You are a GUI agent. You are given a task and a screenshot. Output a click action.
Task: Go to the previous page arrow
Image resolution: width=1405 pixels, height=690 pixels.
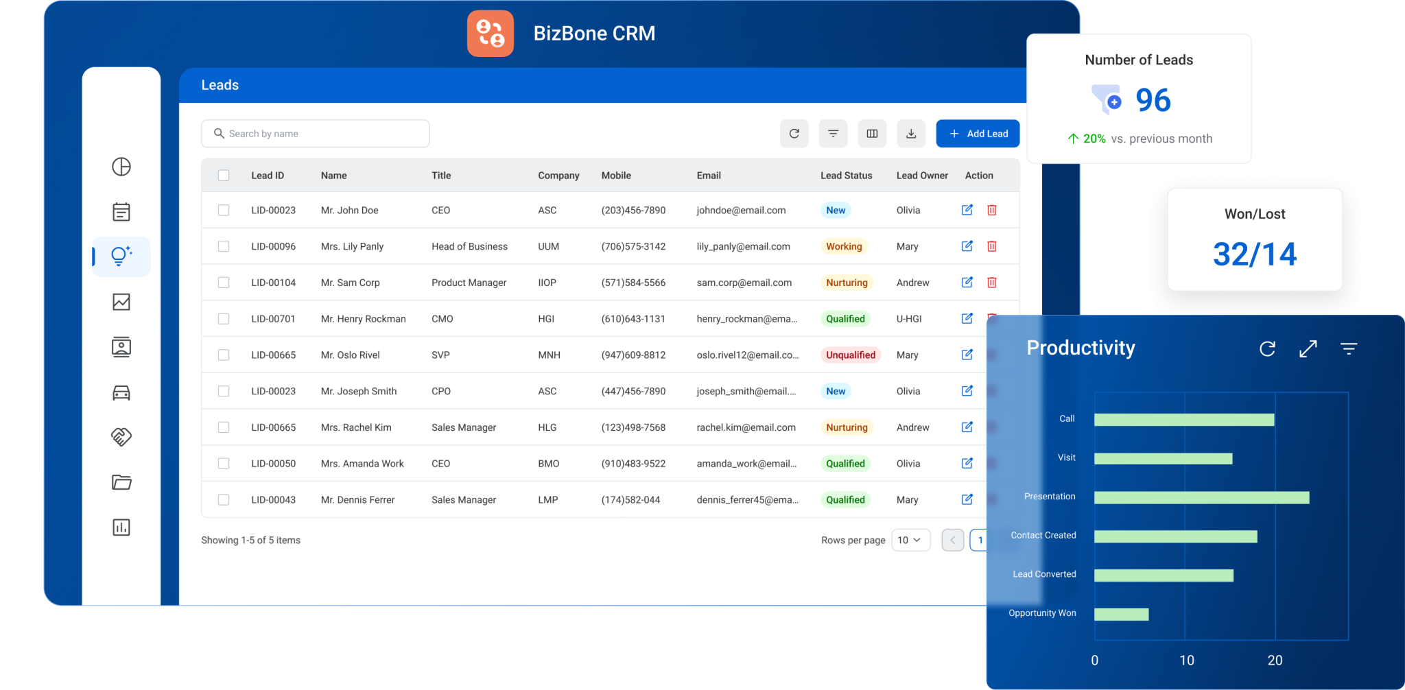tap(953, 540)
